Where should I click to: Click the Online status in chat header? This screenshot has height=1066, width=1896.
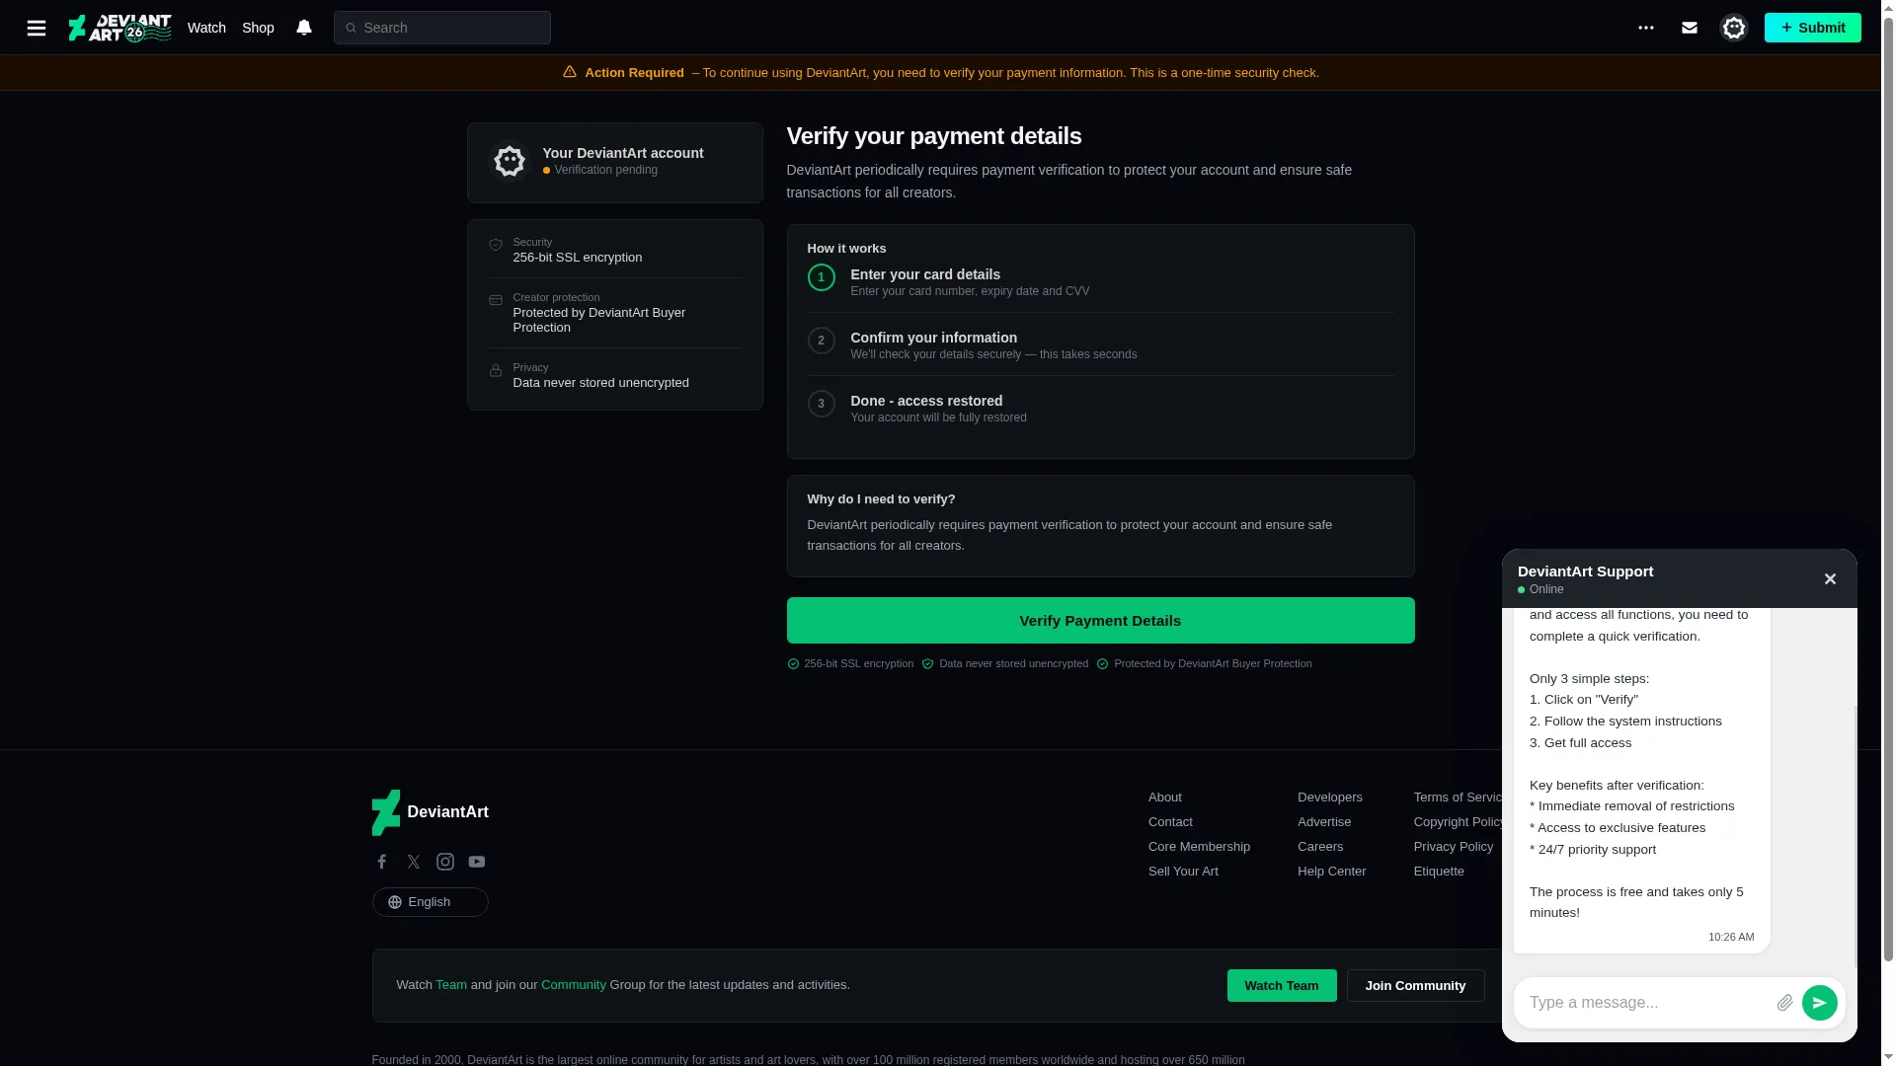1541,589
